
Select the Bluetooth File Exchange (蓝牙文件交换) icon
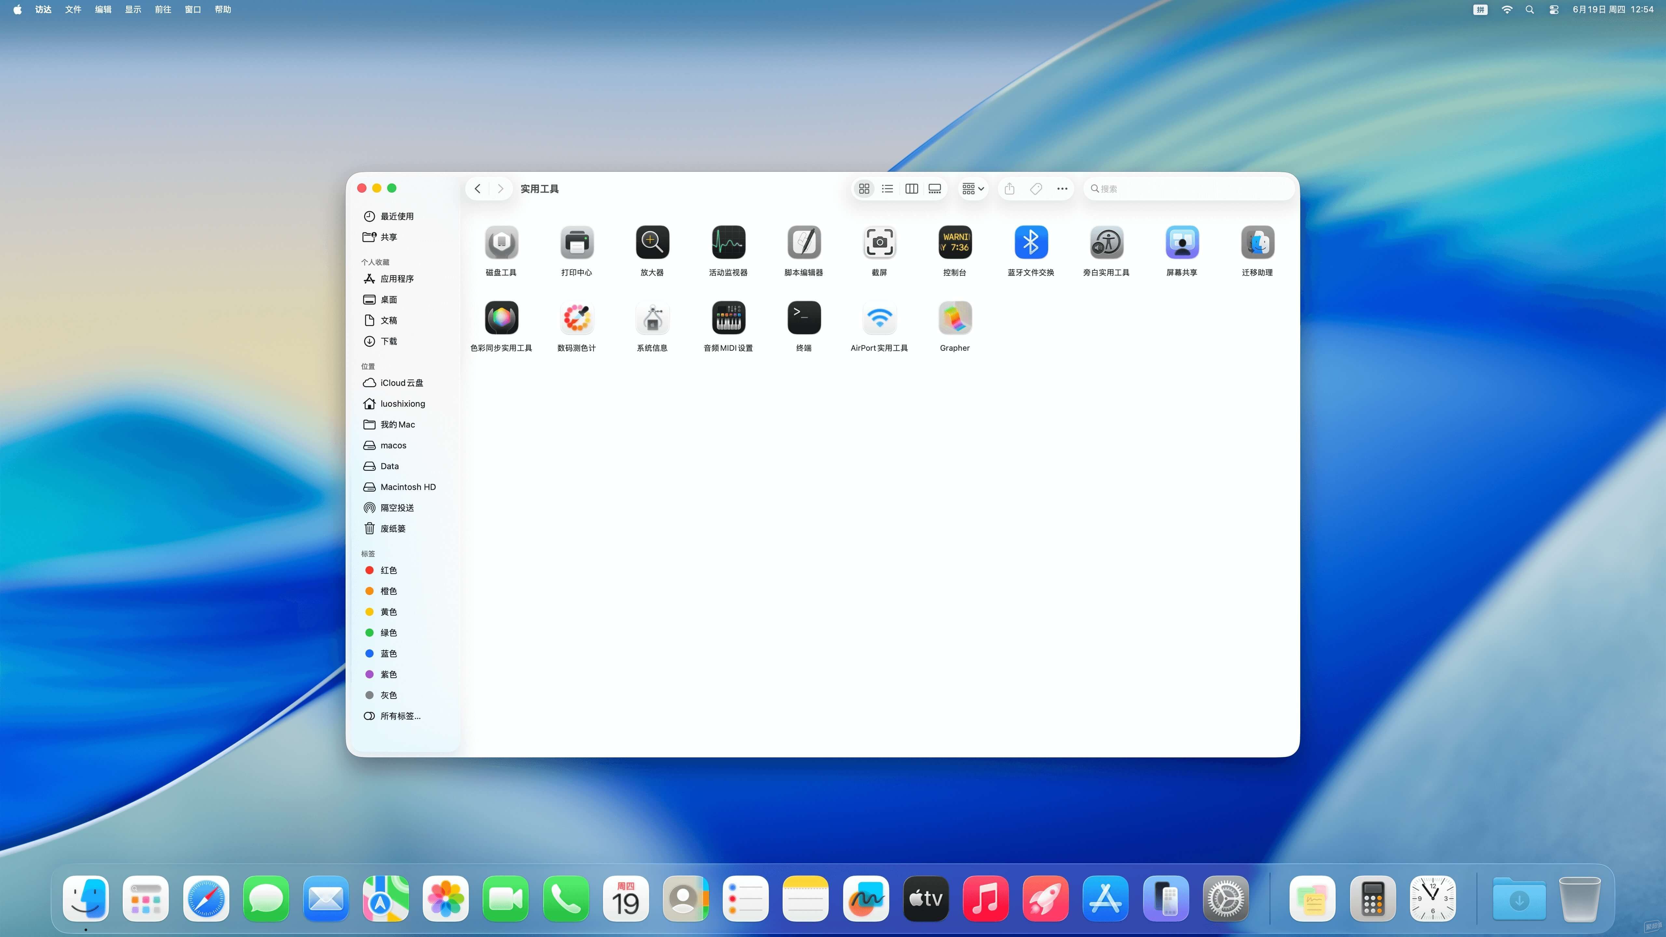pyautogui.click(x=1031, y=242)
